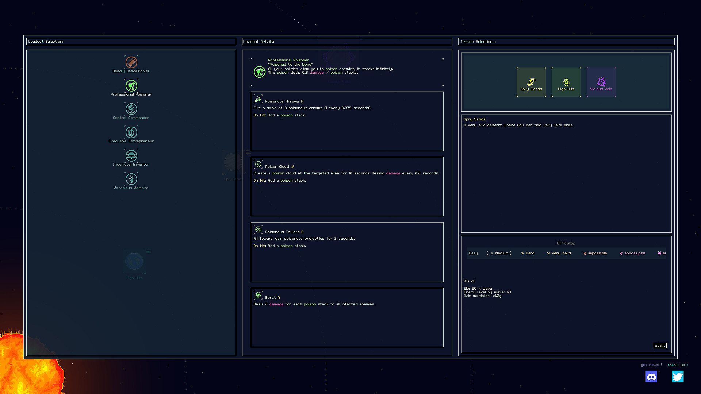Pick impossible difficulty level

595,253
